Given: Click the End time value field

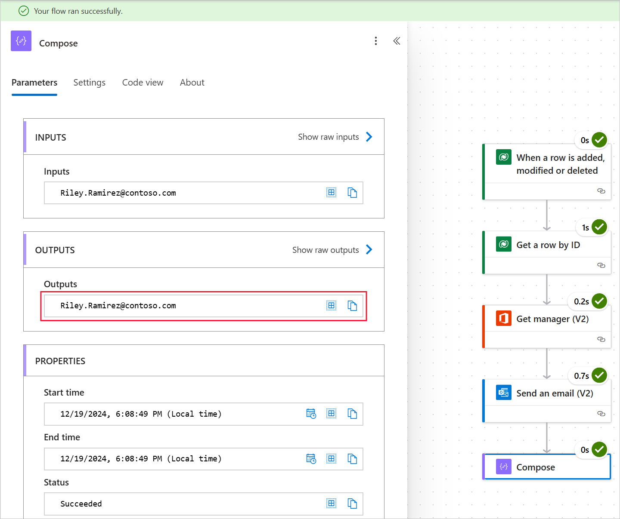Looking at the screenshot, I should click(204, 459).
